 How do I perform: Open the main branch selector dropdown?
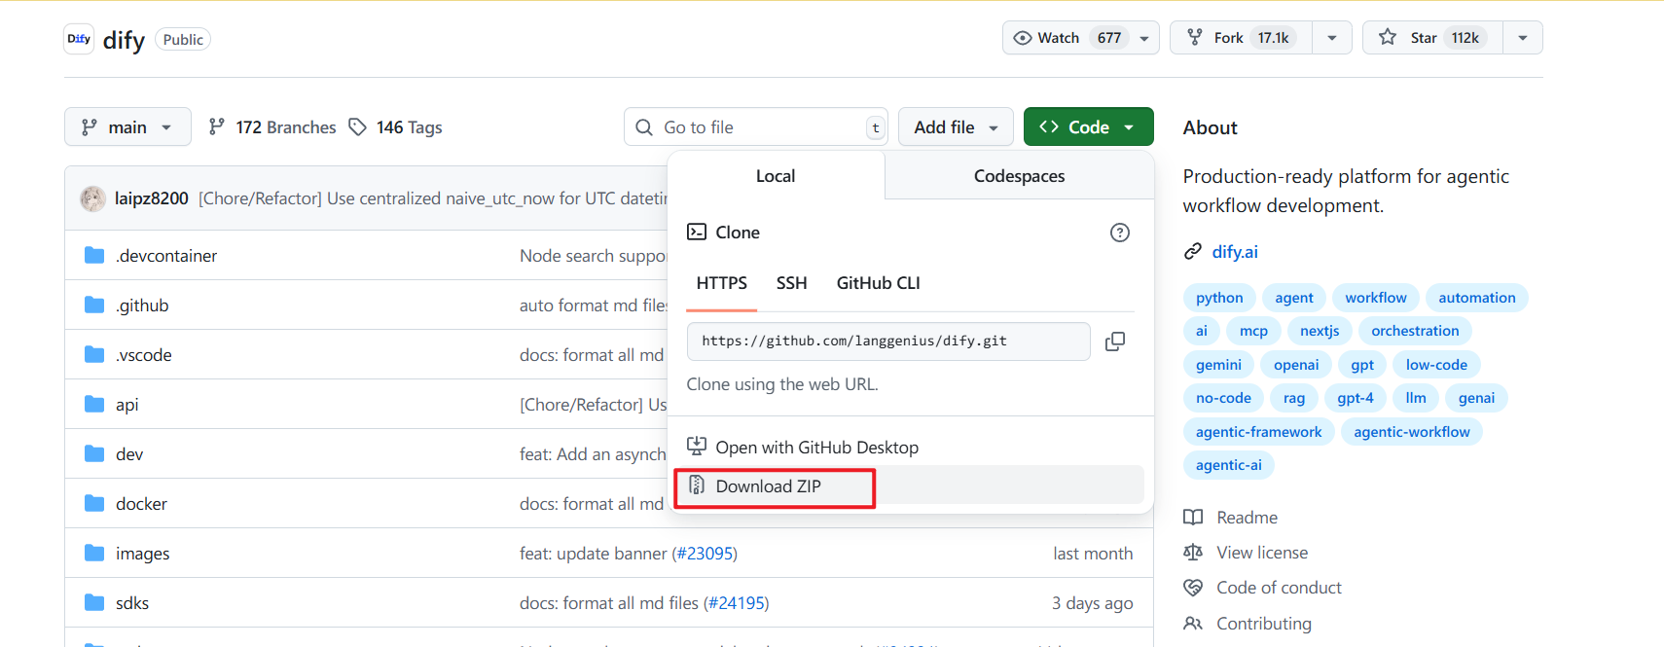click(127, 126)
